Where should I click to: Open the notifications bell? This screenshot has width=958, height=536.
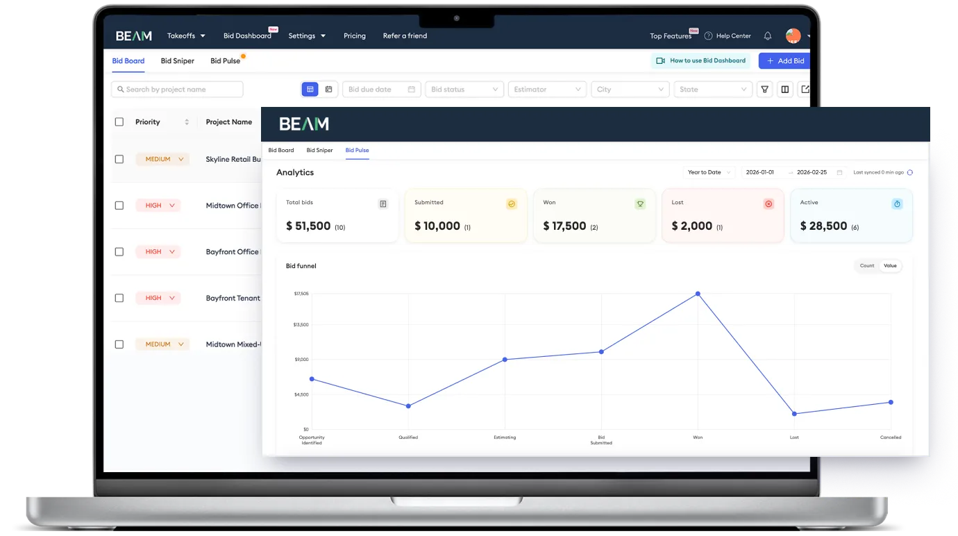pos(768,36)
